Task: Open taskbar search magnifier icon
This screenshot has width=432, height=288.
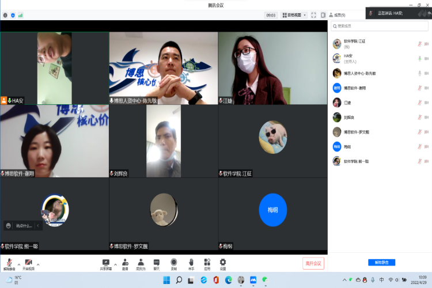Action: click(x=179, y=281)
